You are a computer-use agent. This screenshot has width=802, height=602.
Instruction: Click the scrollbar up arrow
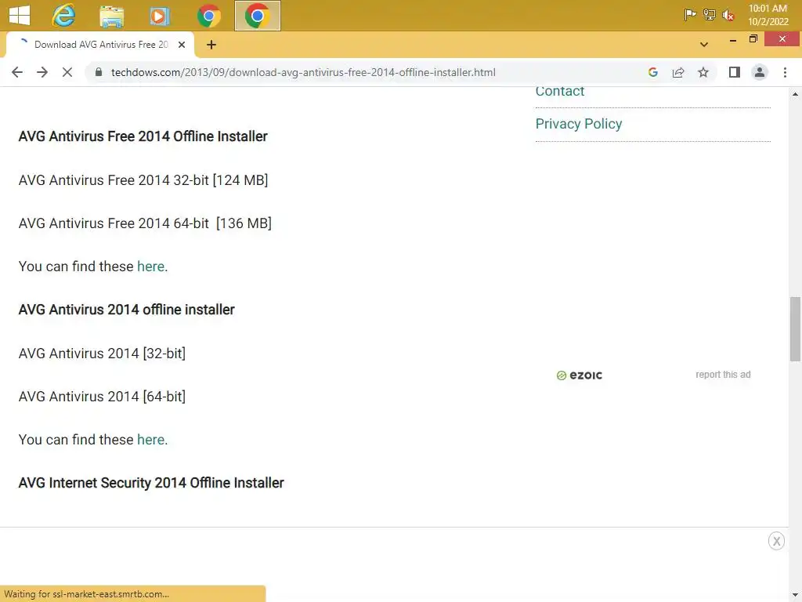795,94
